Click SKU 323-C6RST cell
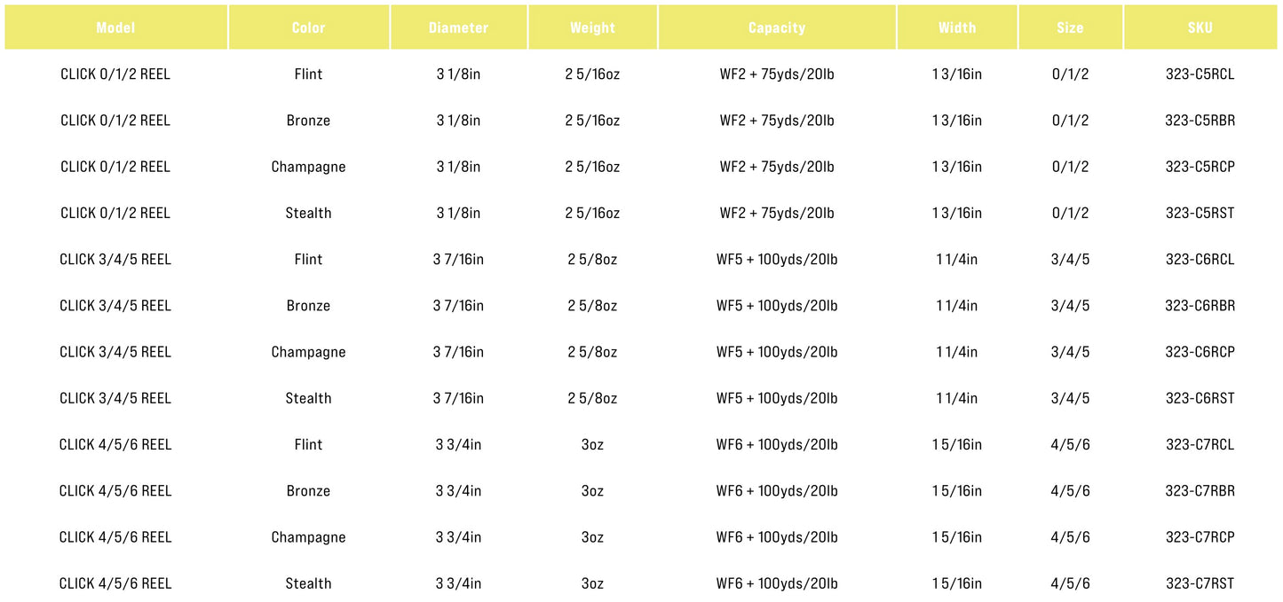Viewport: 1283px width, 602px height. (1200, 398)
